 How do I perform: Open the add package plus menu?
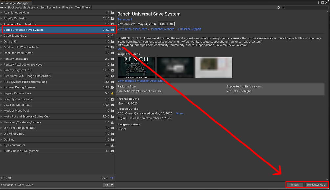[x=3, y=7]
